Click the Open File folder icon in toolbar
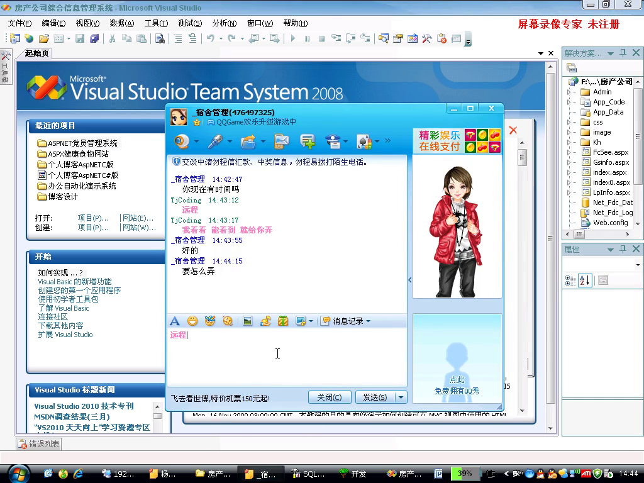The width and height of the screenshot is (644, 483). (x=44, y=38)
